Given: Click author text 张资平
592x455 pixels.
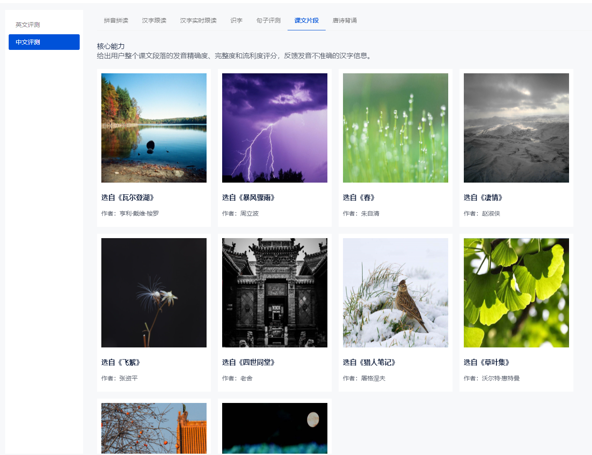Looking at the screenshot, I should click(x=129, y=378).
